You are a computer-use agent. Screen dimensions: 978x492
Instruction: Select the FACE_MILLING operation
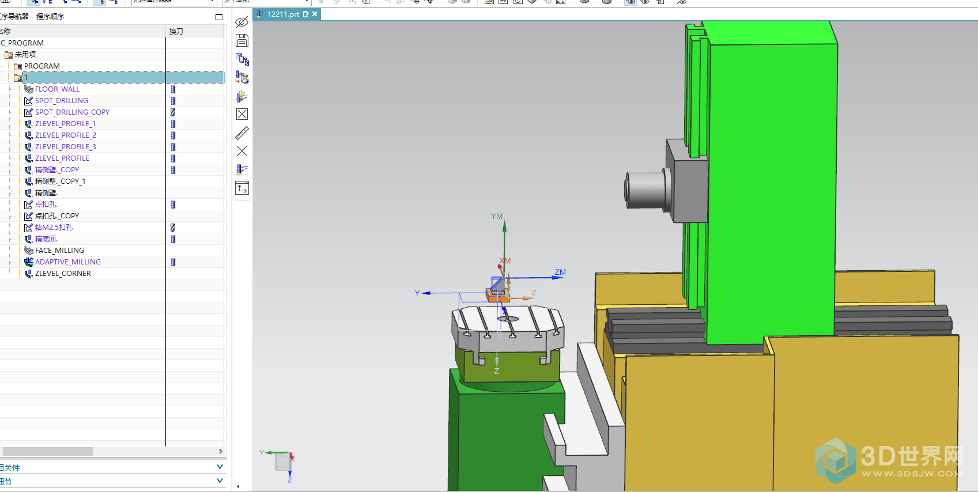pyautogui.click(x=59, y=251)
